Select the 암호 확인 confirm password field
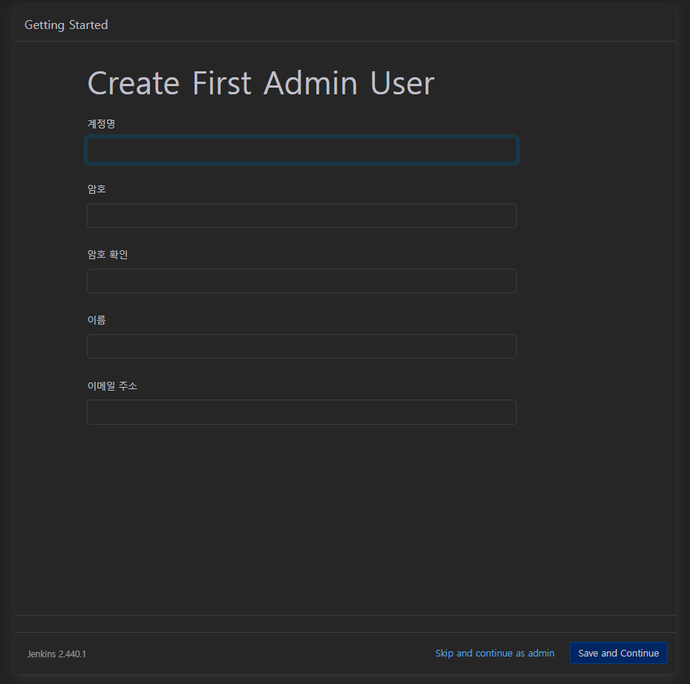 click(x=302, y=281)
